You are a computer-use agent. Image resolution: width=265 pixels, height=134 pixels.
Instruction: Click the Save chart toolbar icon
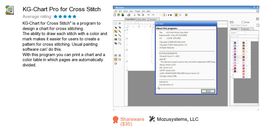(x=123, y=15)
